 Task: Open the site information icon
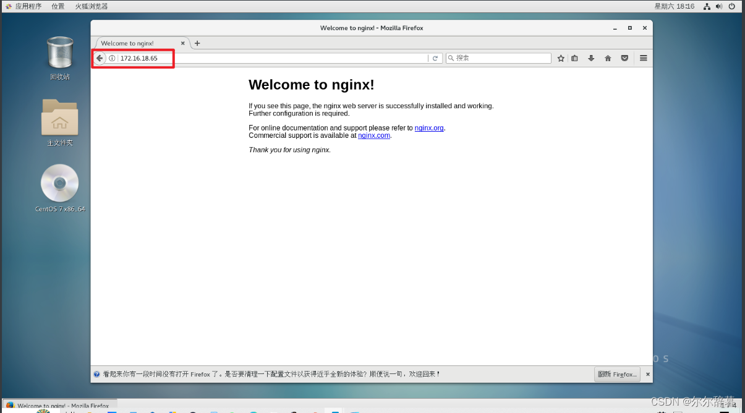tap(112, 58)
